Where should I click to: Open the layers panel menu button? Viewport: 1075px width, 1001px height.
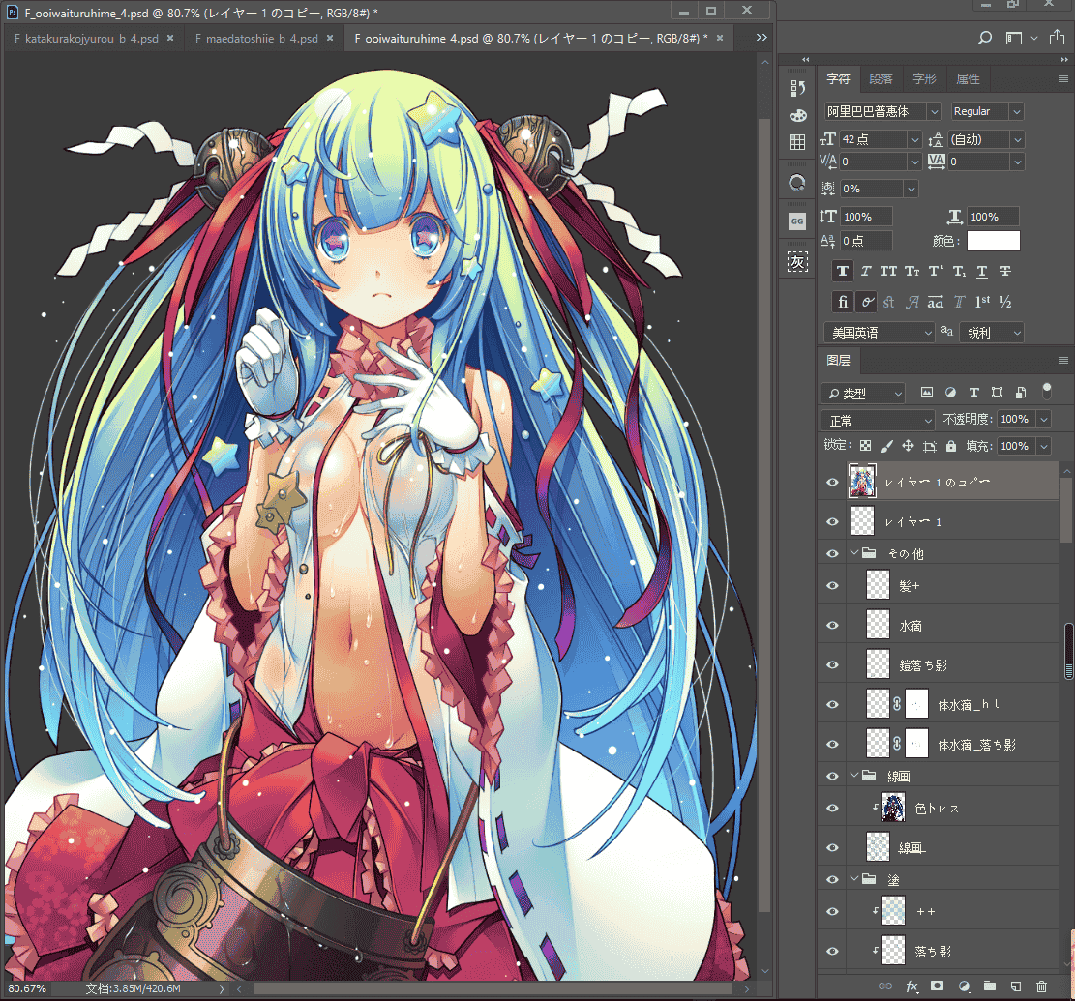pyautogui.click(x=1062, y=361)
